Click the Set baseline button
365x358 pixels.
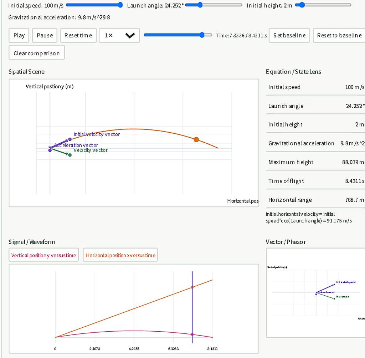pos(289,35)
